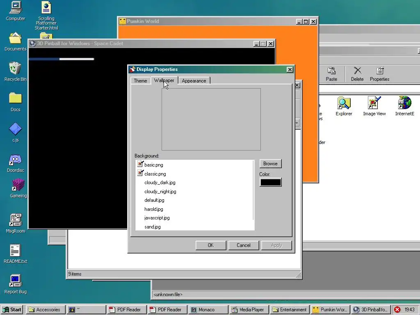Screen dimensions: 420x315
Task: Select javascript.jpg wallpaper
Action: (157, 218)
